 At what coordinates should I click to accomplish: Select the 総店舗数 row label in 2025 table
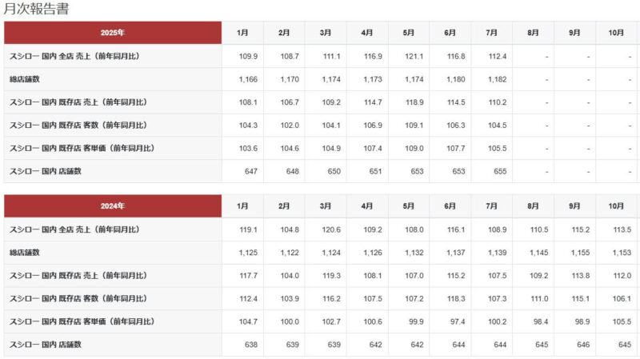click(25, 79)
